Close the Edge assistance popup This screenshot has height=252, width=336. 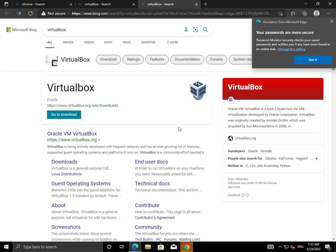coord(332,22)
